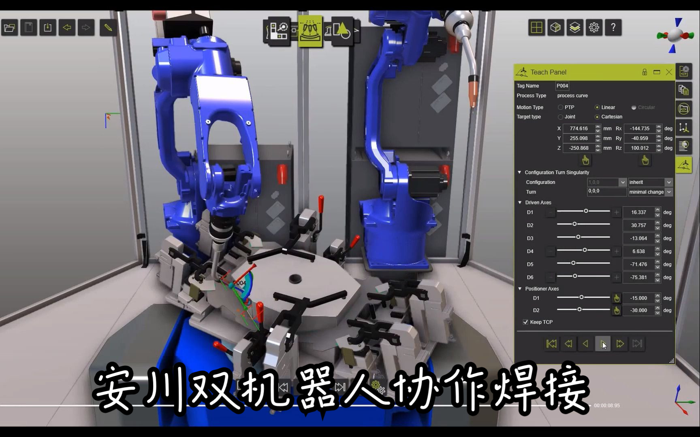700x437 pixels.
Task: Click the Driven Axes D1 slider handle
Action: point(586,211)
